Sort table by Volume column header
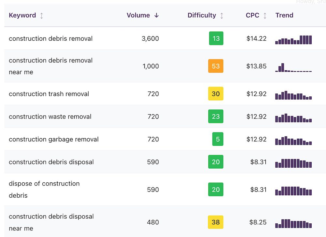Viewport: 326px width, 237px height. 138,15
